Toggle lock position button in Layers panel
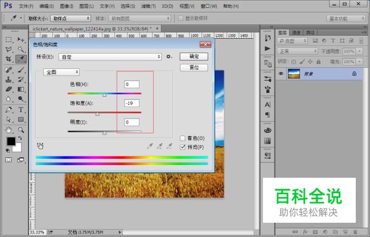 coord(310,62)
